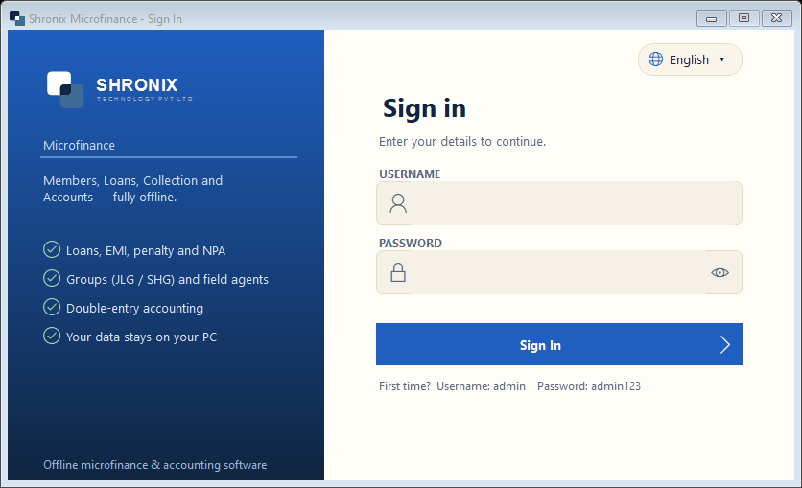802x488 pixels.
Task: Minimize the Shronix Microfinance window
Action: [712, 18]
